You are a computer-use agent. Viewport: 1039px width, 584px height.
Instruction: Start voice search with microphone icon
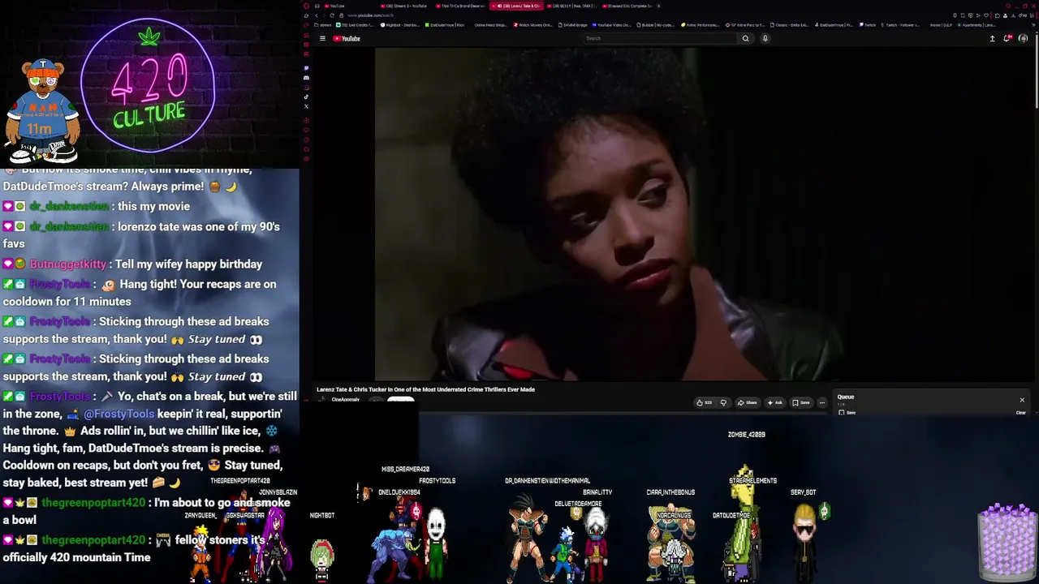tap(765, 38)
